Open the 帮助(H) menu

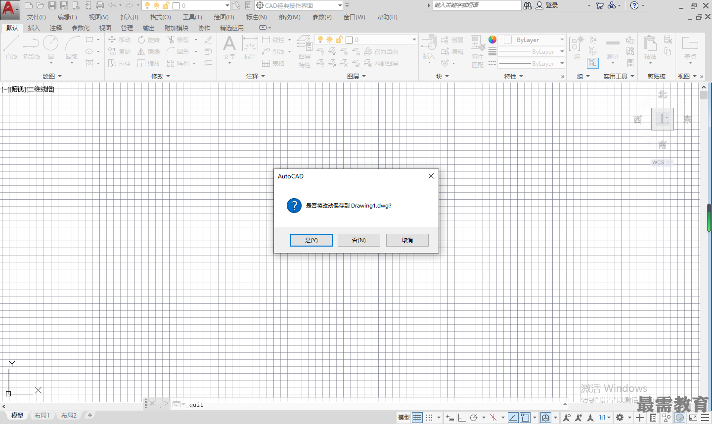pyautogui.click(x=387, y=17)
